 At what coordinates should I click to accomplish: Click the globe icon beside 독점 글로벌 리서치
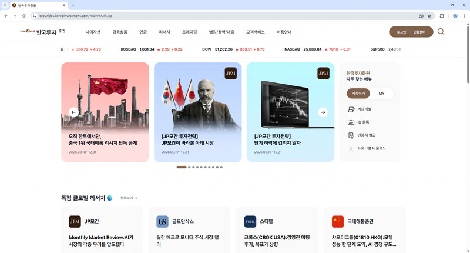coord(109,198)
